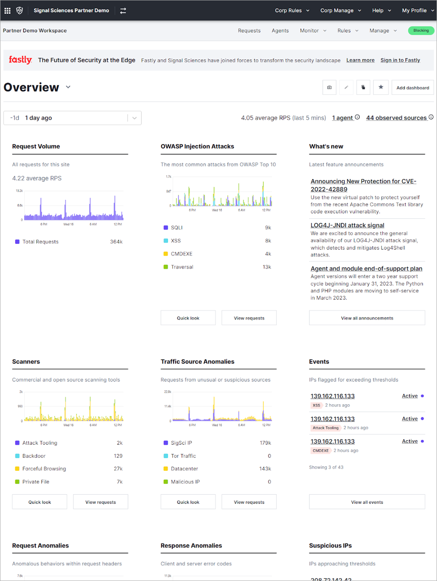Click Sign in to Fastly link
The width and height of the screenshot is (437, 581).
coord(400,60)
